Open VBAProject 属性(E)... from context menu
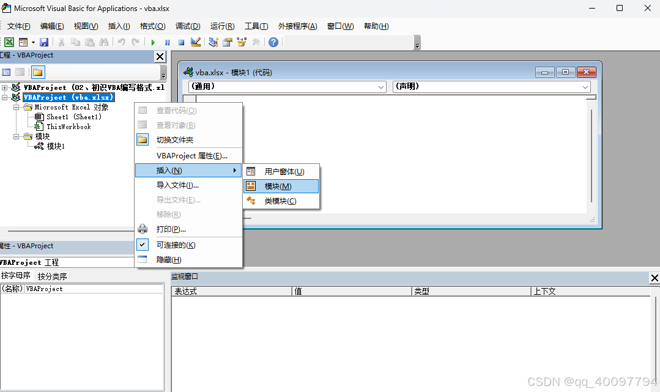 tap(188, 156)
